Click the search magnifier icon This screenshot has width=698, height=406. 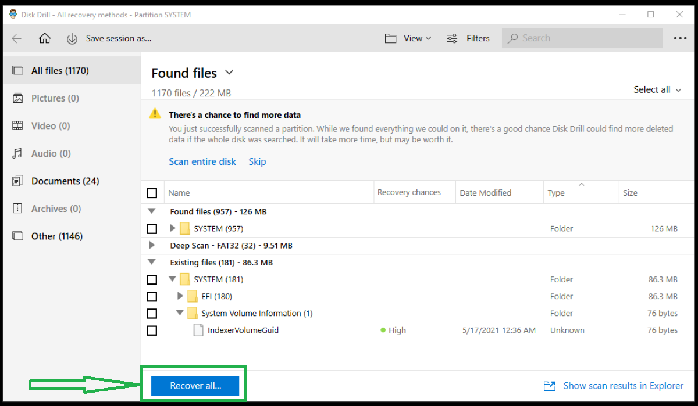click(x=512, y=38)
